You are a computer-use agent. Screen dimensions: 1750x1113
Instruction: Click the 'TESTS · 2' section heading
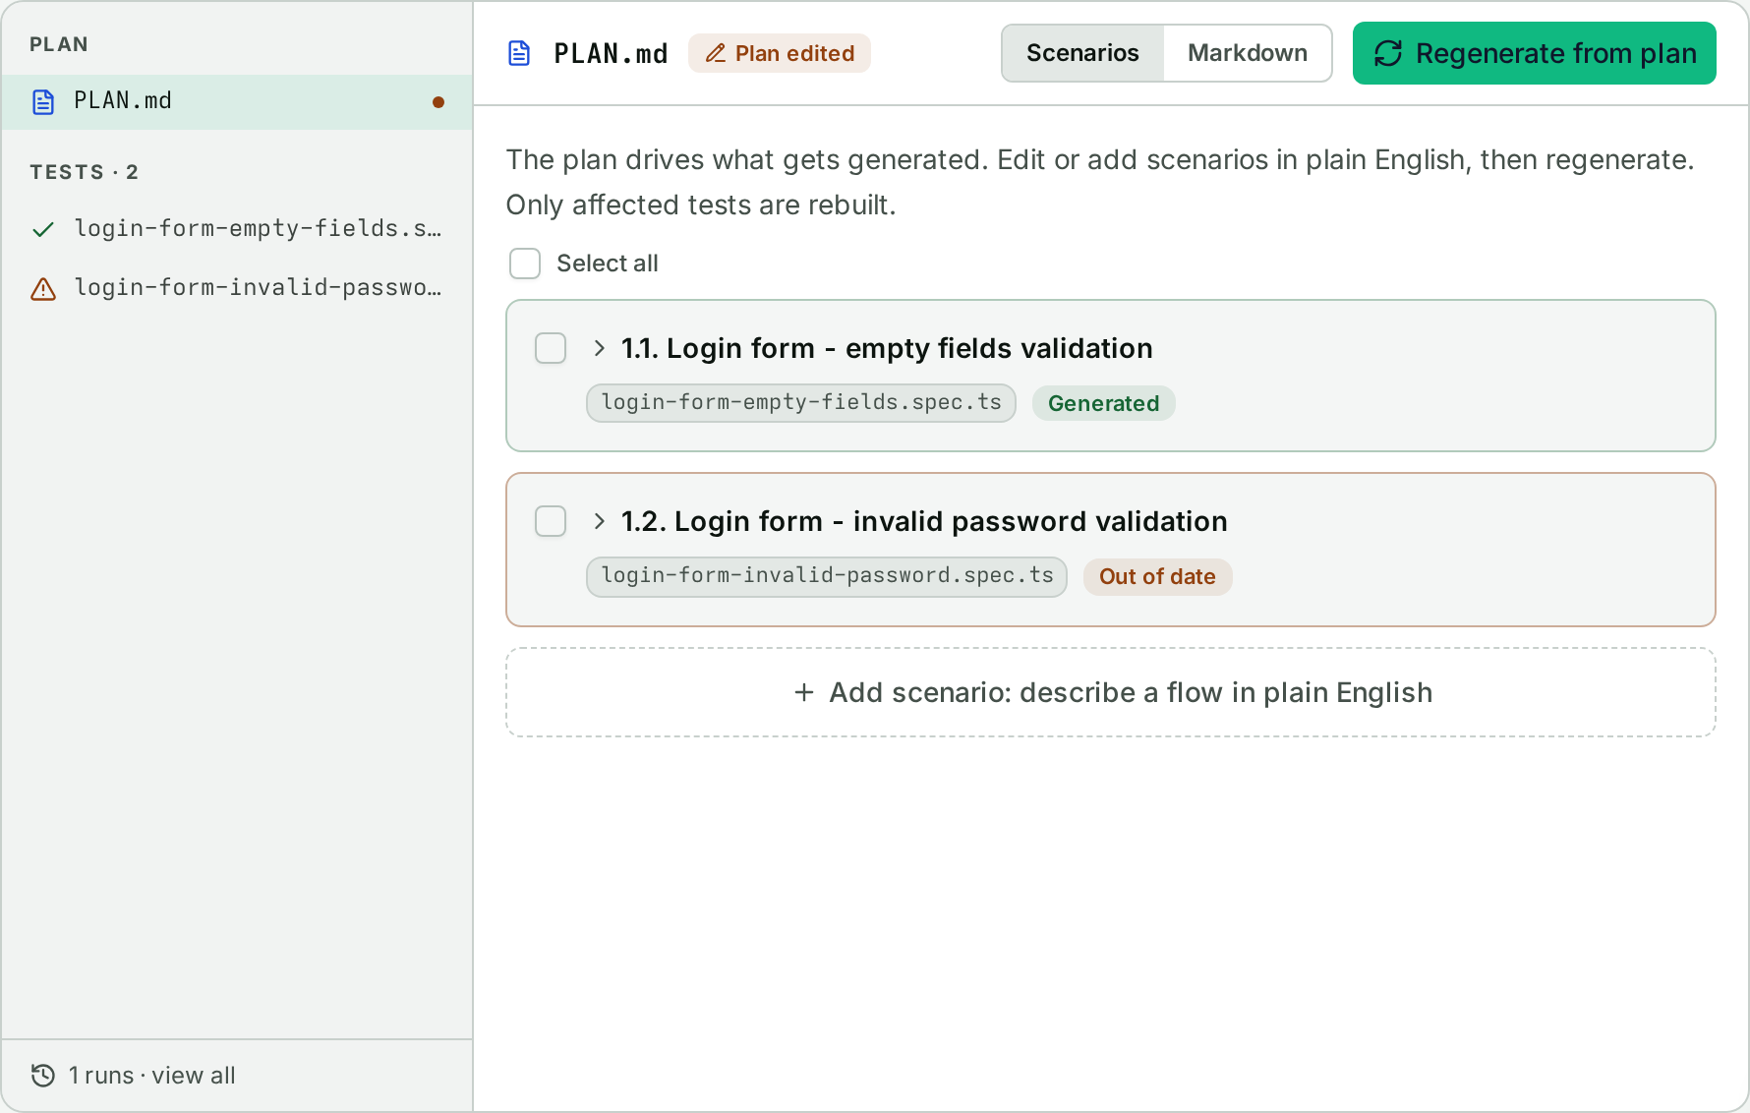click(x=84, y=172)
